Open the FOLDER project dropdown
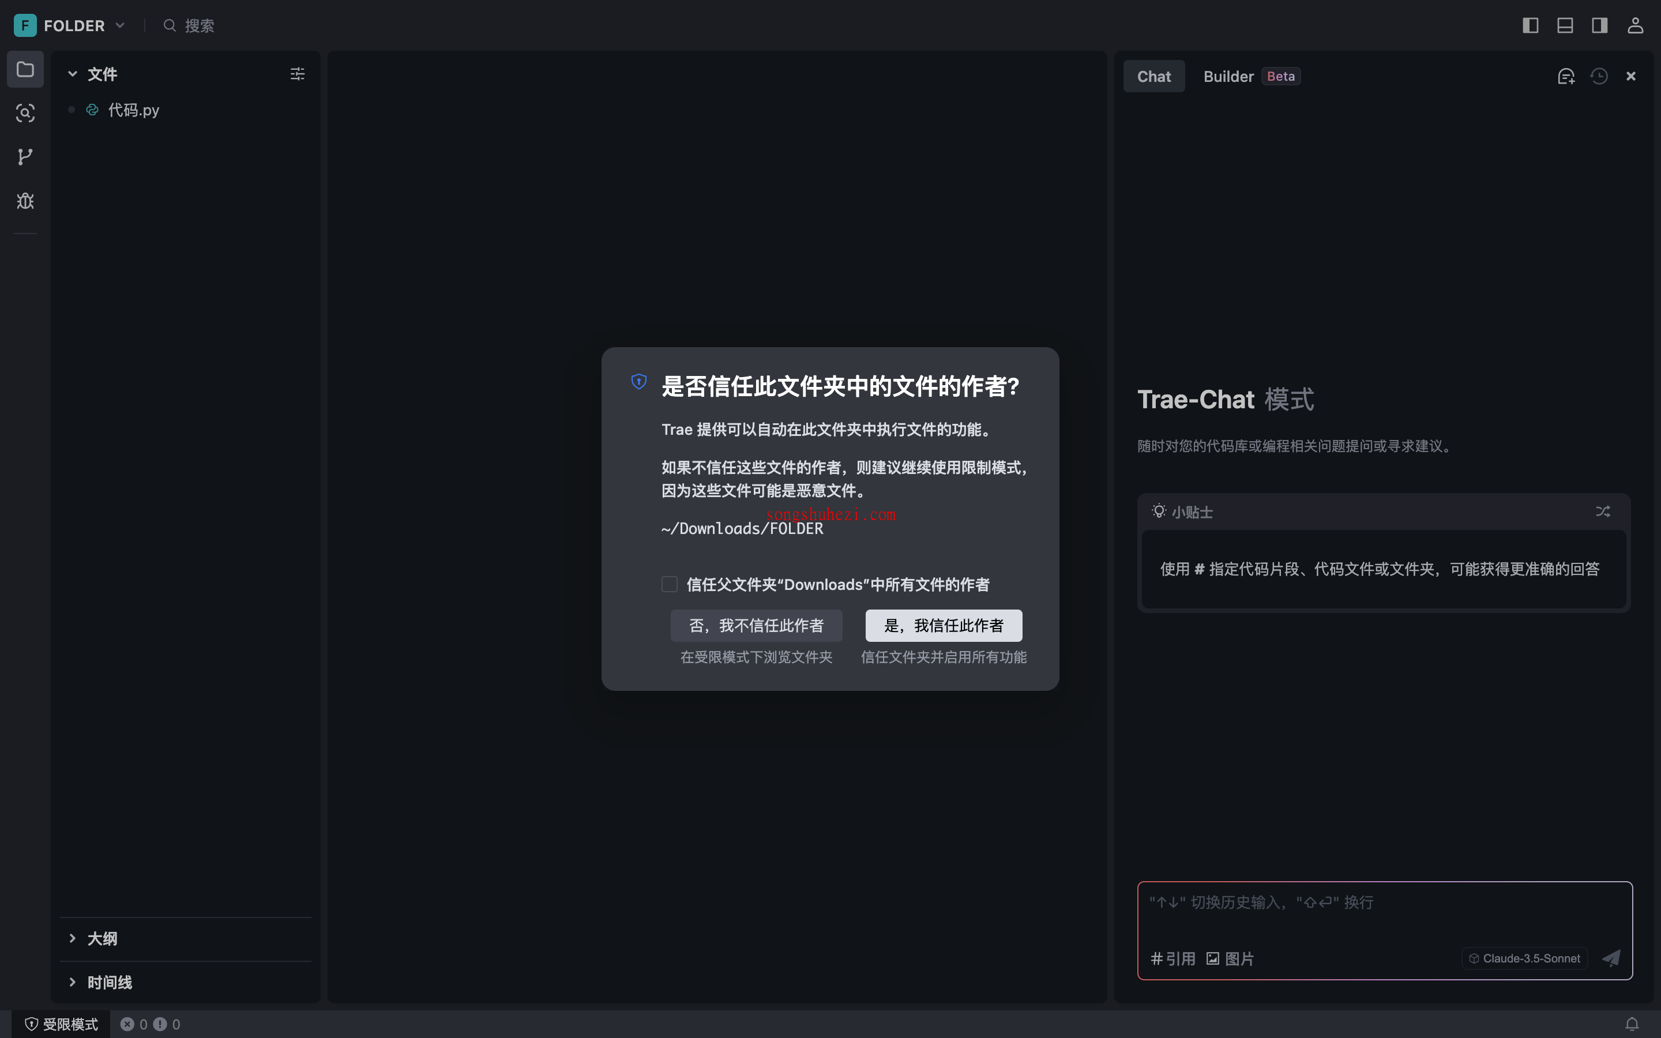 click(74, 25)
